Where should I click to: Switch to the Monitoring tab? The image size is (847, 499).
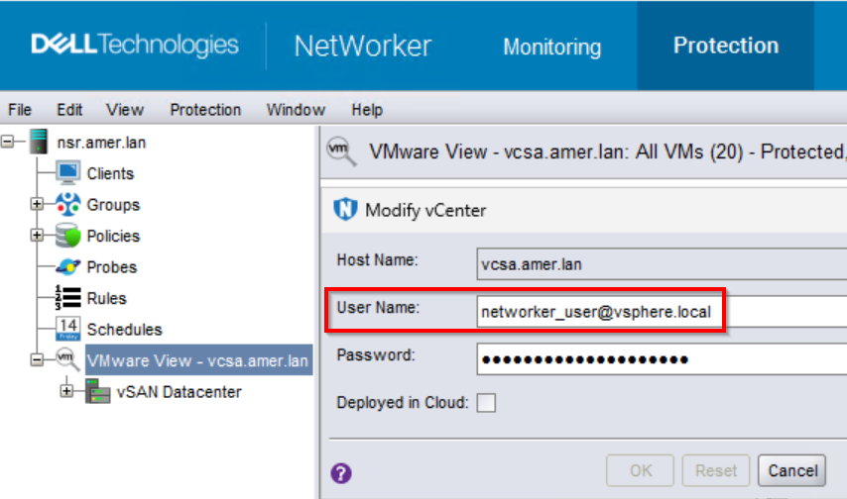click(x=552, y=47)
